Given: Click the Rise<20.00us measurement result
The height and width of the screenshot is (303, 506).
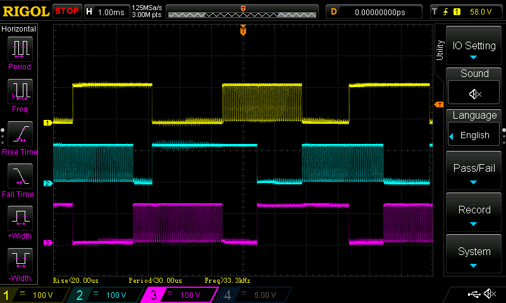Looking at the screenshot, I should pyautogui.click(x=75, y=280).
